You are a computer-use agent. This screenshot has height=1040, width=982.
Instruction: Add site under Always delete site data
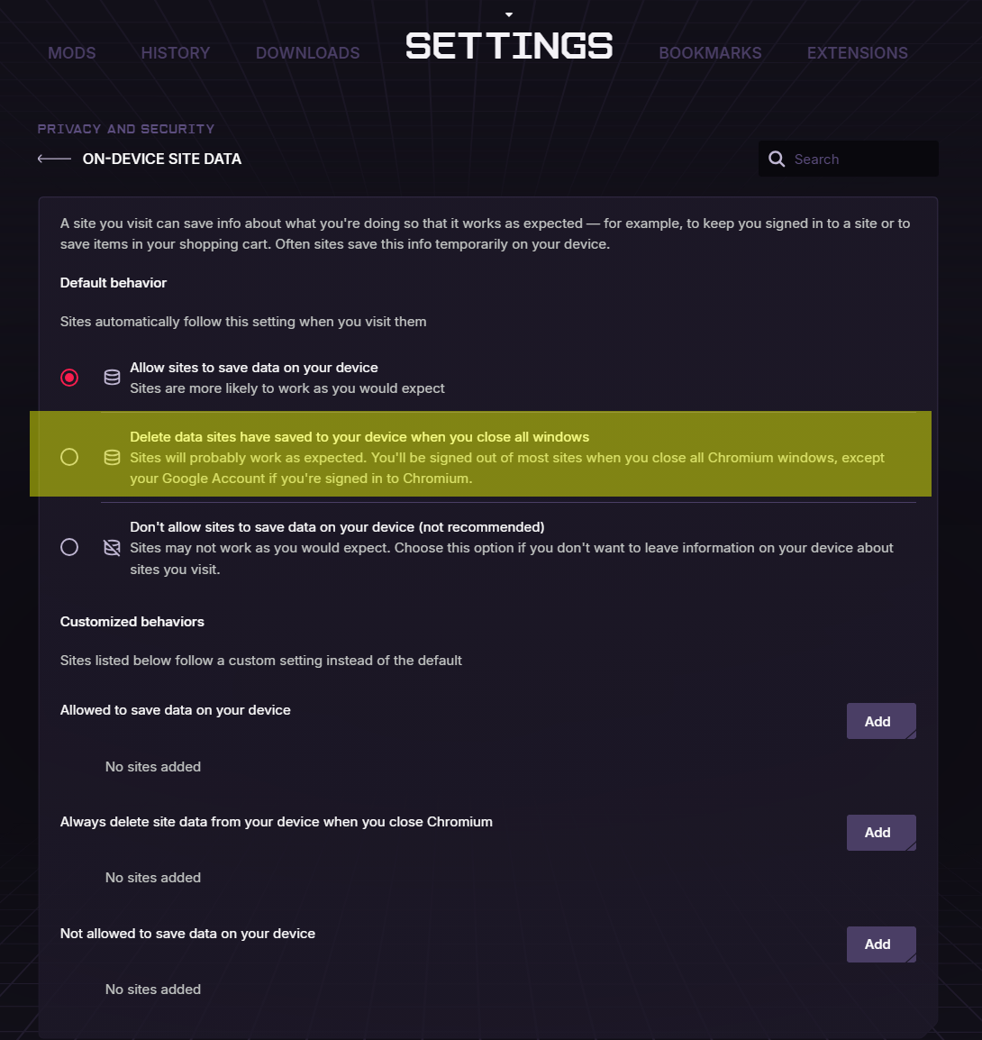pos(881,833)
